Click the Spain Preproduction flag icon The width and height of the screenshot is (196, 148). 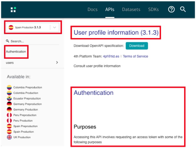(9, 126)
